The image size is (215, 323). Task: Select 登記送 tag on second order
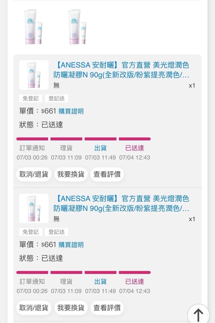coord(57,232)
